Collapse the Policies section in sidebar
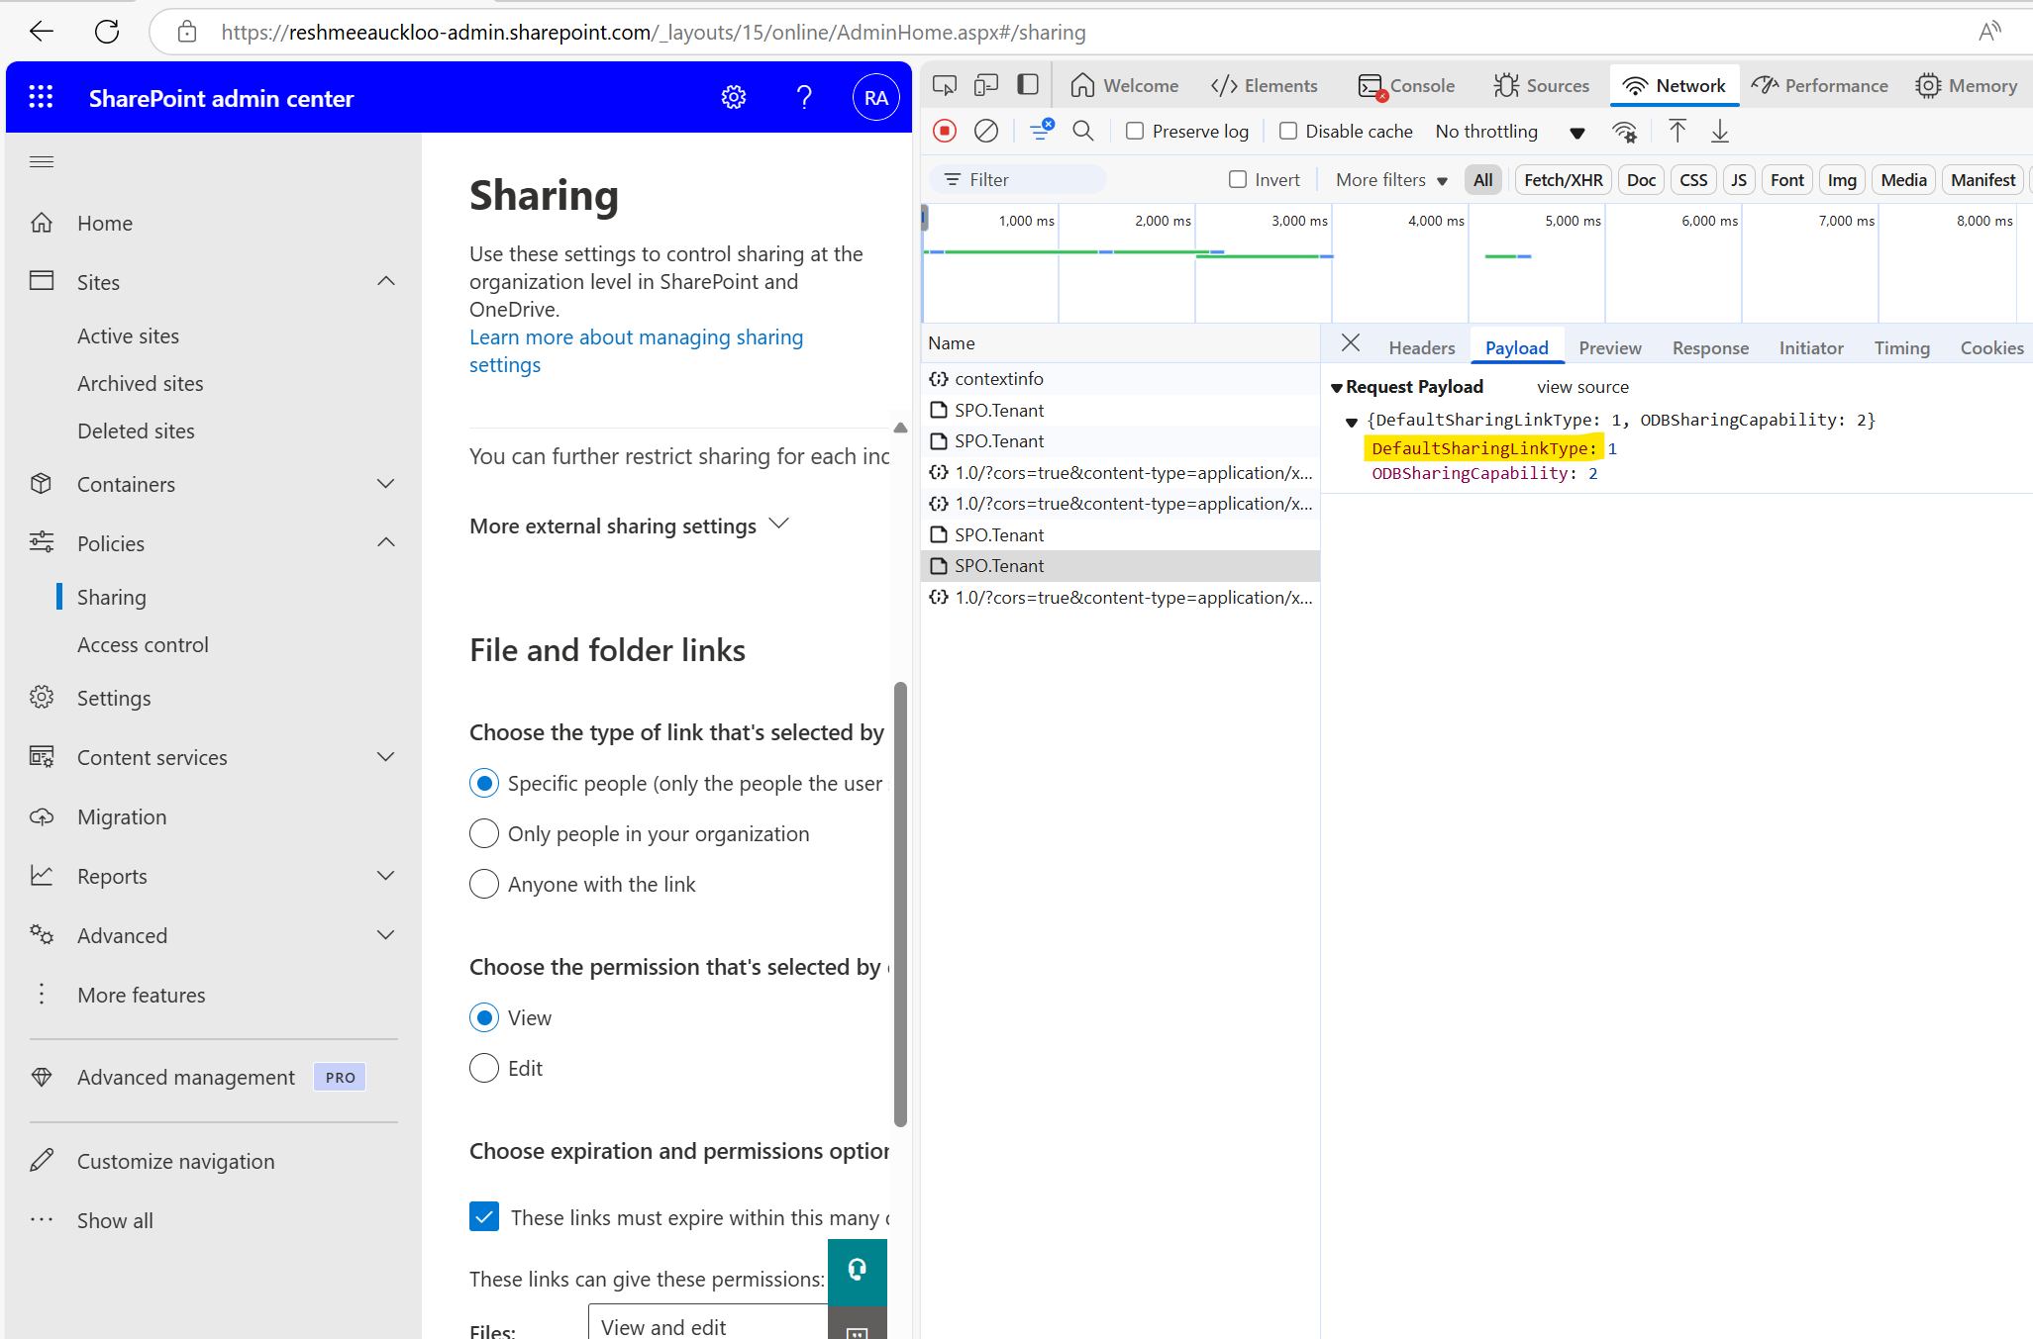Image resolution: width=2033 pixels, height=1339 pixels. pos(385,542)
